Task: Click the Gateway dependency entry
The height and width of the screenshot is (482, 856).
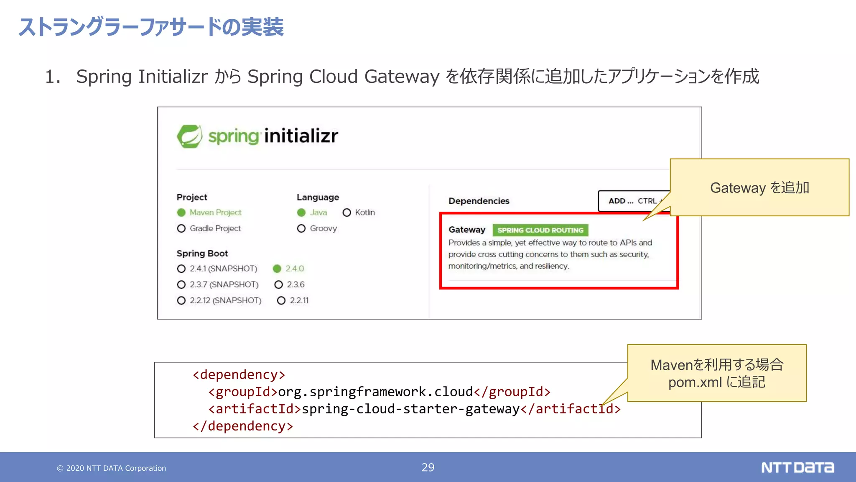Action: coord(466,230)
